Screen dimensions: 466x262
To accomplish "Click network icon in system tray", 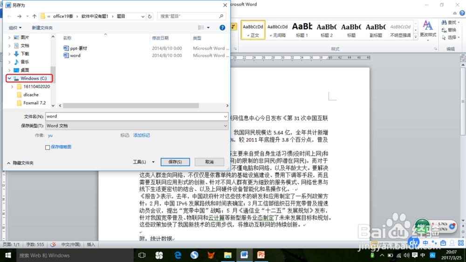I will [x=398, y=255].
